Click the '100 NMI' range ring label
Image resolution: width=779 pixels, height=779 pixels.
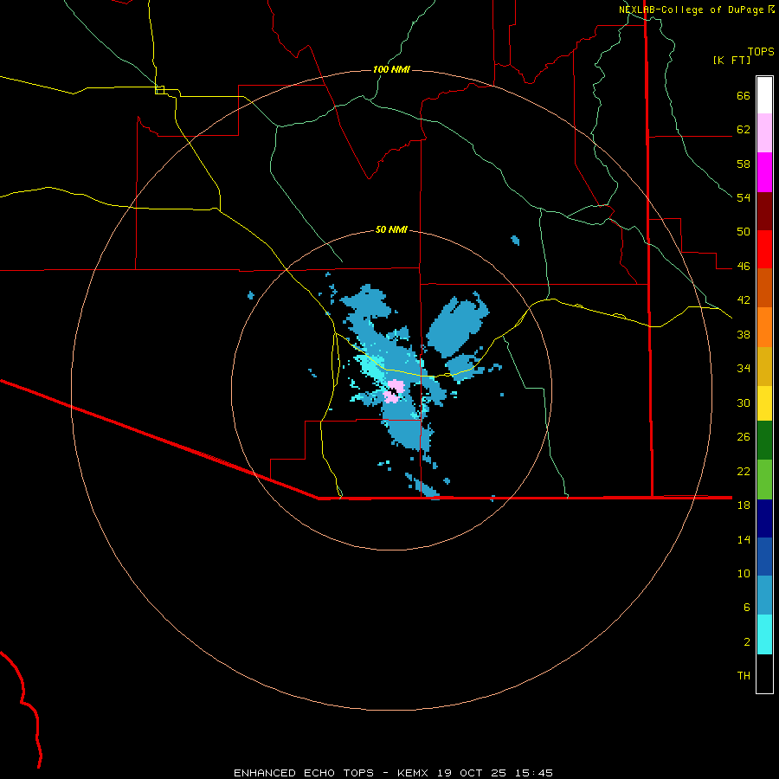(x=391, y=69)
